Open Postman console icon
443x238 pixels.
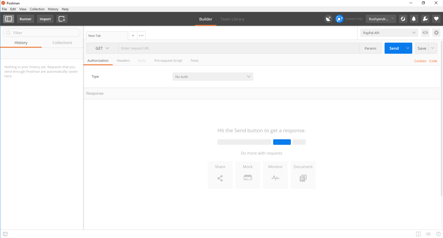(5, 234)
